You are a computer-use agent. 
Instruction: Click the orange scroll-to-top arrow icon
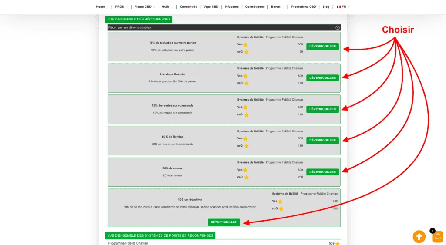click(419, 236)
